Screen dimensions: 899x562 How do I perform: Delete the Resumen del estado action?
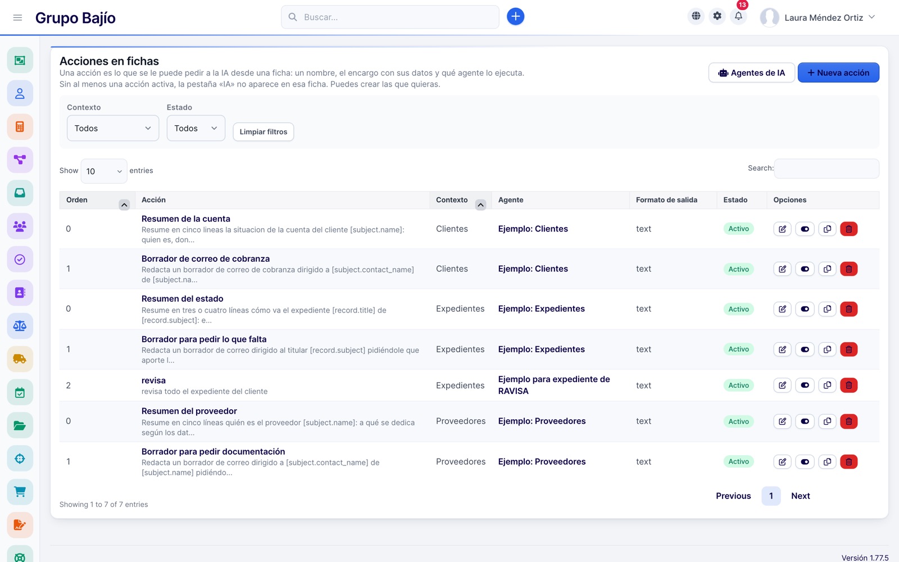(849, 309)
